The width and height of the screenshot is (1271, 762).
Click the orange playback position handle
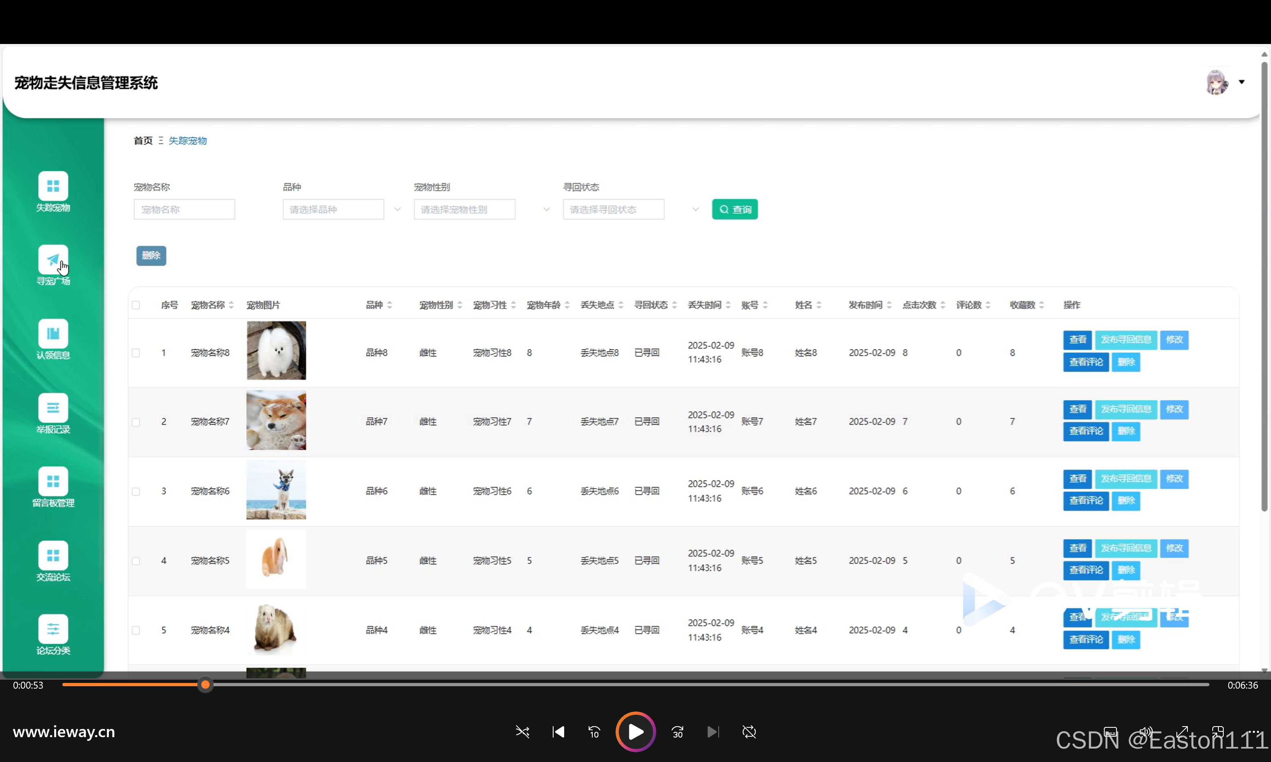coord(205,685)
